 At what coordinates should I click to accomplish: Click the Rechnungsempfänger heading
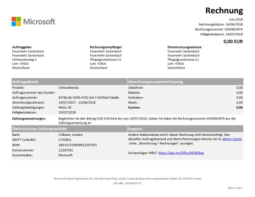pos(106,47)
